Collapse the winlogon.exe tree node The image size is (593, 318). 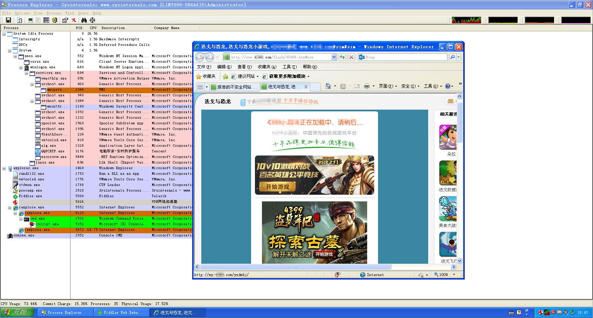point(21,68)
